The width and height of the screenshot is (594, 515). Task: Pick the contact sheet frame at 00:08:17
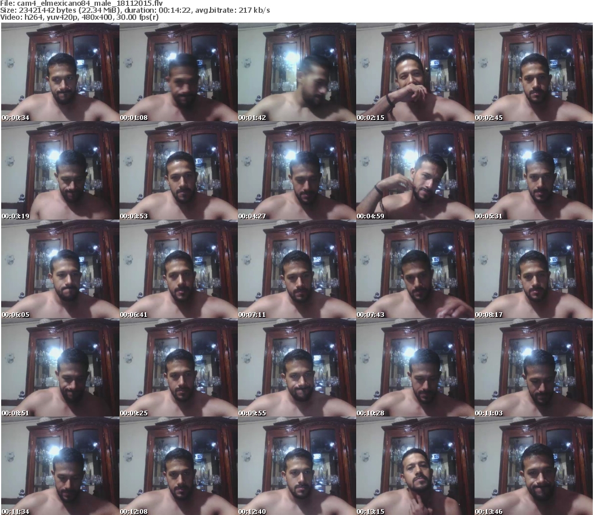coord(534,269)
